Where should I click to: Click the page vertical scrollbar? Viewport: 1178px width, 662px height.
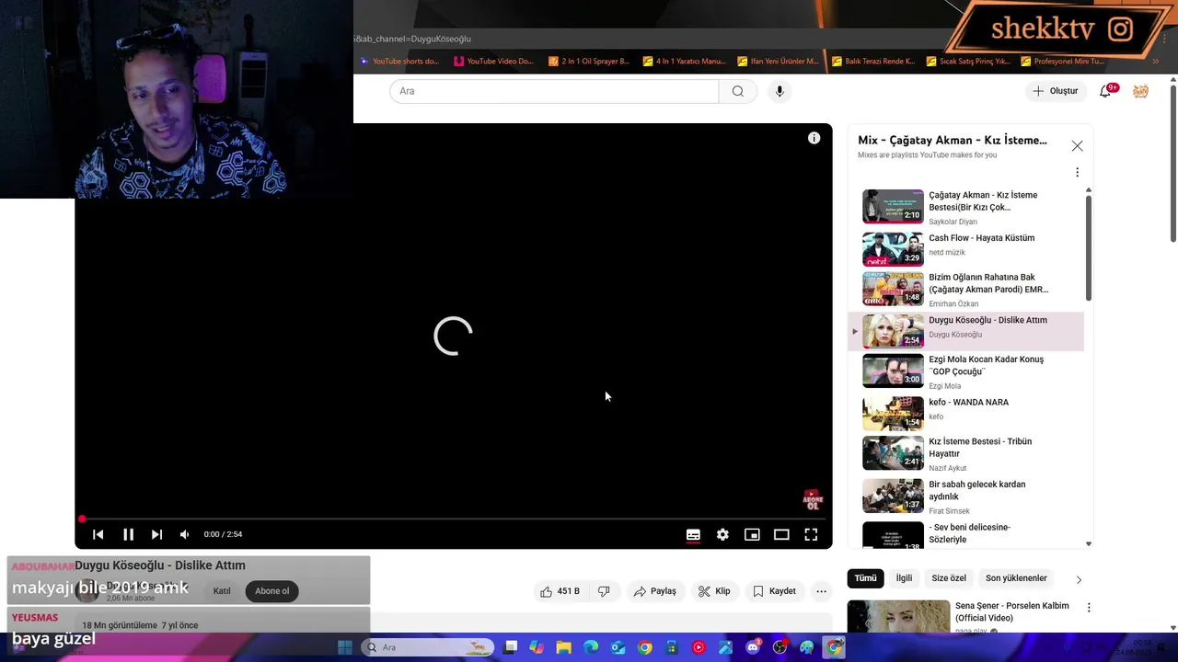coord(1172,165)
